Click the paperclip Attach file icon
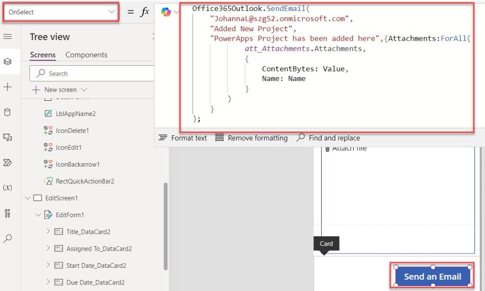485x291 pixels. pos(327,149)
